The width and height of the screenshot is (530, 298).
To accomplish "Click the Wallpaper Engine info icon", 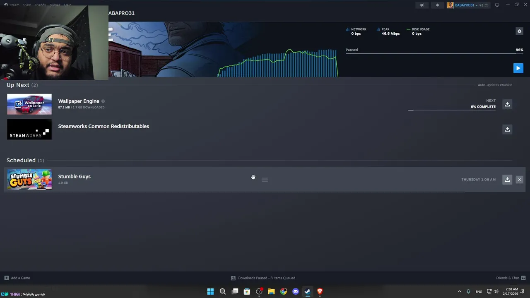I will pos(103,101).
